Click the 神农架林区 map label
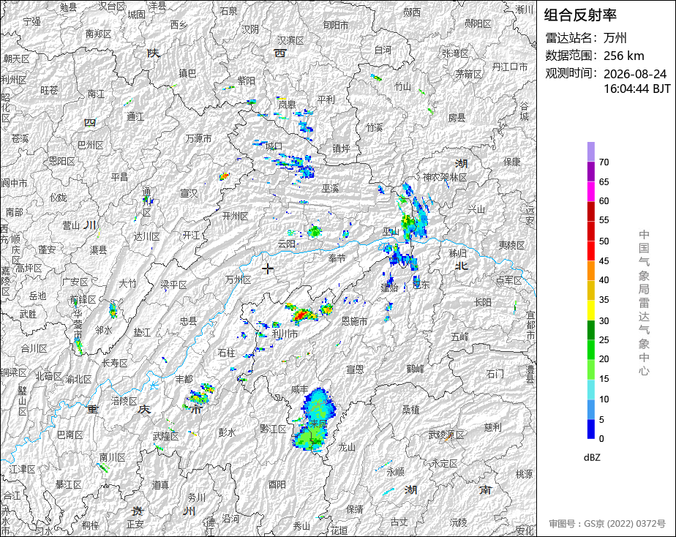Viewport: 676px width, 537px height. pos(445,177)
